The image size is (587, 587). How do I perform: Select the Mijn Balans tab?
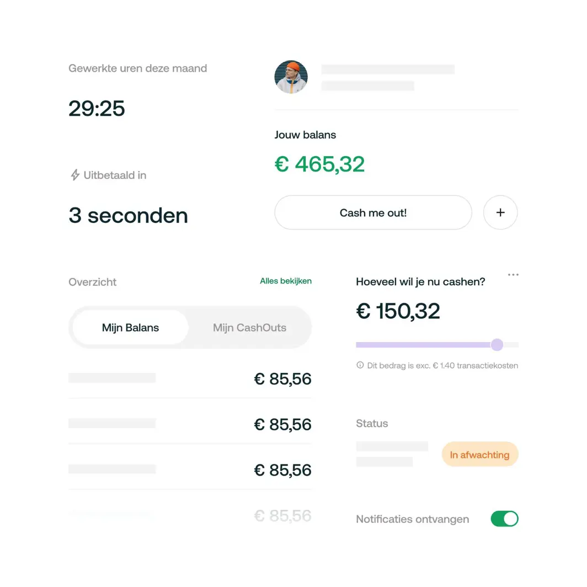click(130, 327)
